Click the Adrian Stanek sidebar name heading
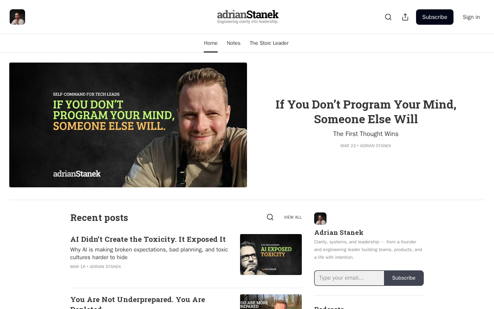 coord(339,232)
